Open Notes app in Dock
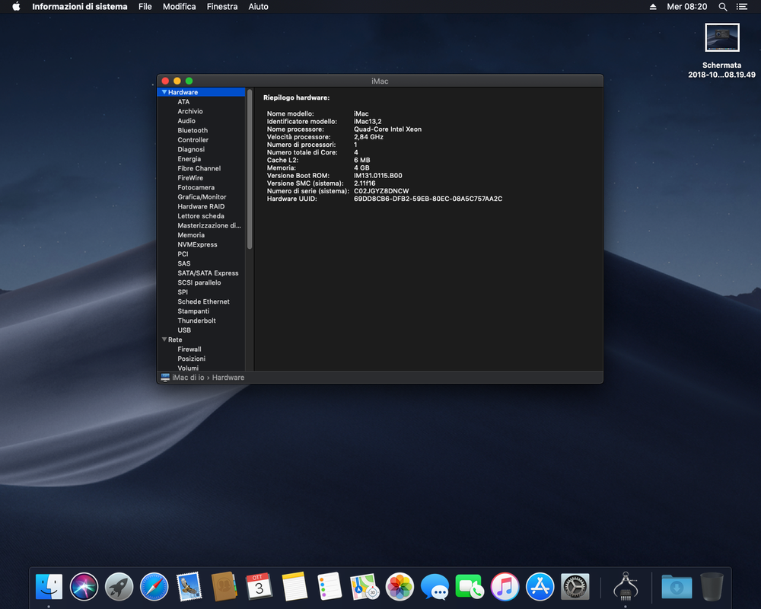Viewport: 761px width, 609px height. coord(294,587)
